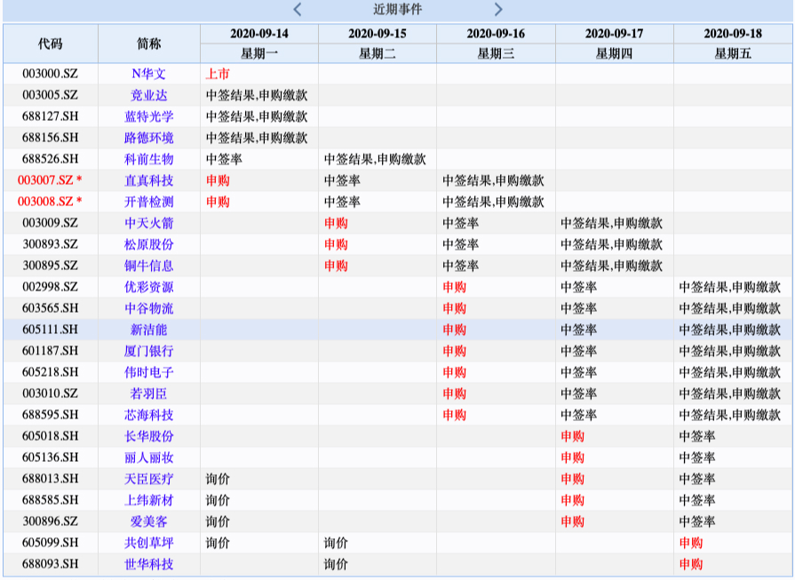Select the 新洁能 stock name
The width and height of the screenshot is (795, 580).
[x=148, y=330]
